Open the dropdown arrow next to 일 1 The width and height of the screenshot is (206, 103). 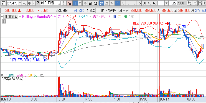pyautogui.click(x=80, y=3)
